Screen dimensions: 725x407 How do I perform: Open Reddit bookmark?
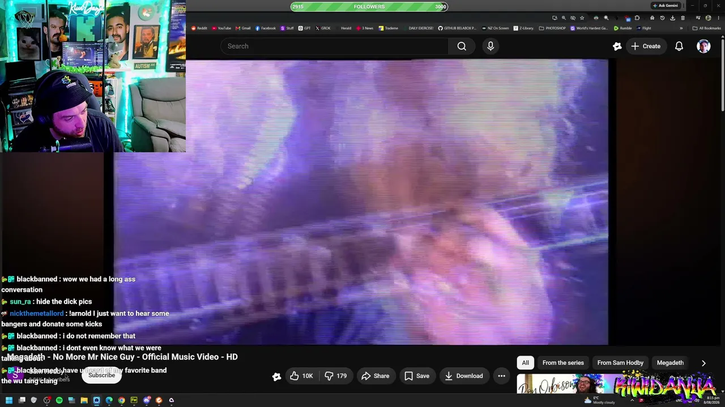pyautogui.click(x=199, y=28)
